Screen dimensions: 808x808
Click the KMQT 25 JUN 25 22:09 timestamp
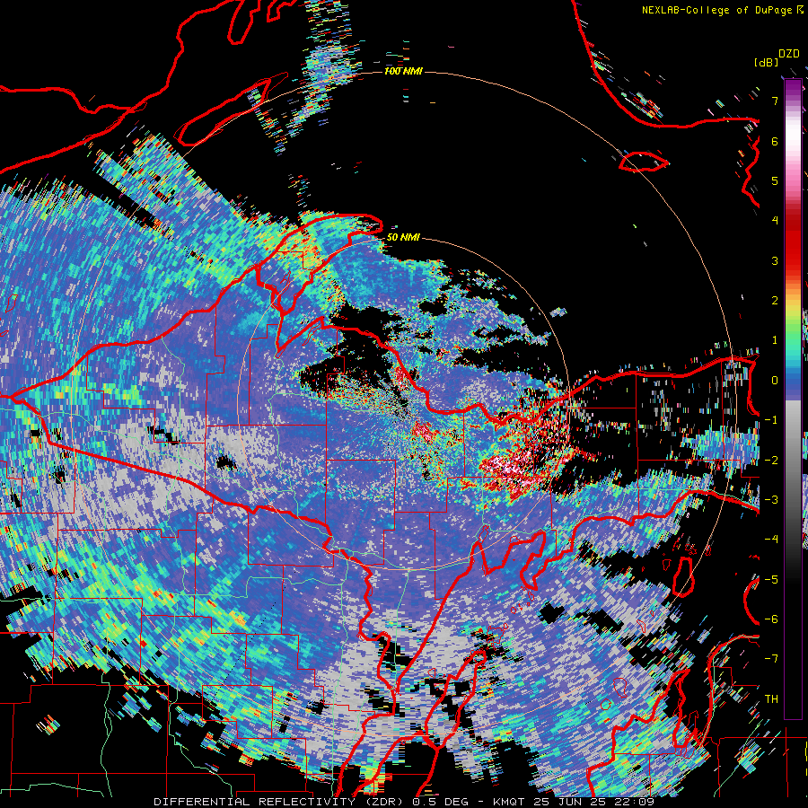[x=574, y=802]
